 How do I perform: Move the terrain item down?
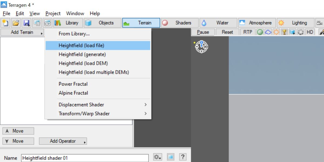(18, 141)
